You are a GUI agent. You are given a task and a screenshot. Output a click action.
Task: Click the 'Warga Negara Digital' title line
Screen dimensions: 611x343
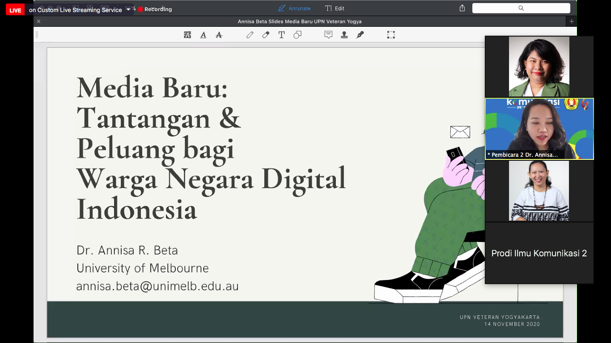tap(211, 179)
